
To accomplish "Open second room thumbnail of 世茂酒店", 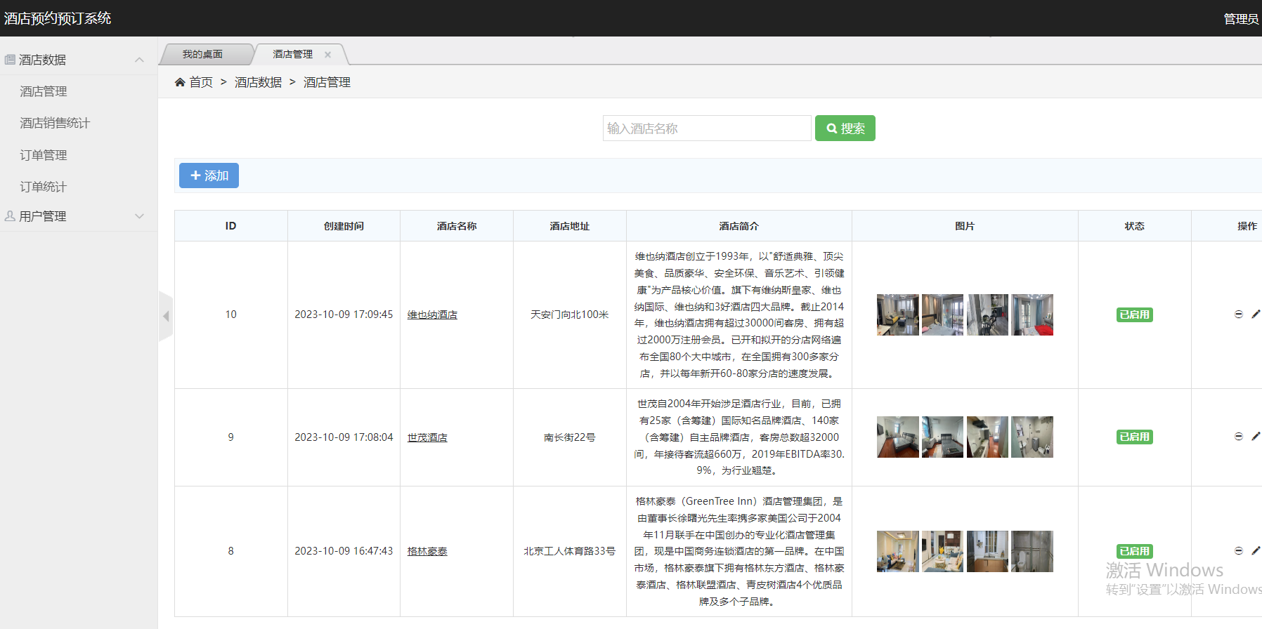I will tap(942, 437).
